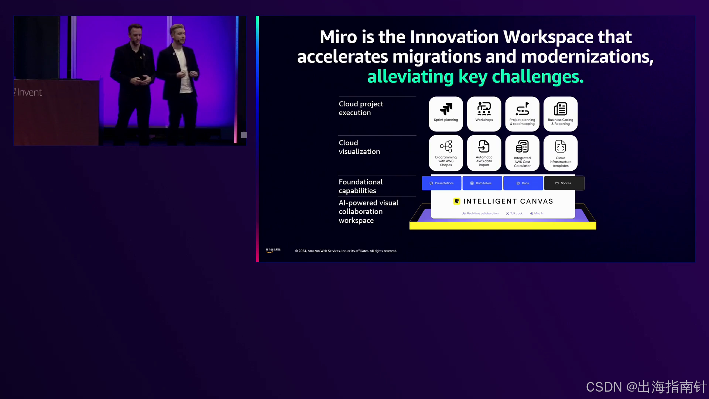
Task: Click the Sprint planning tile icon
Action: click(x=446, y=109)
